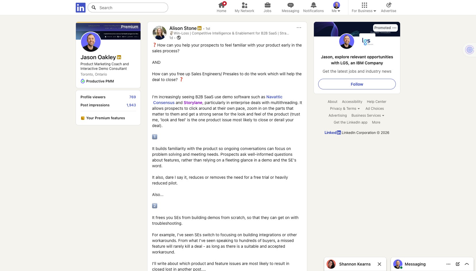Screen dimensions: 476x271
Task: Open the Help Center footer link
Action: [377, 102]
